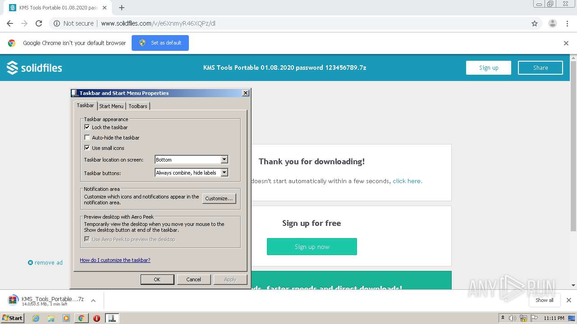Close the downloads shelf
The image size is (577, 324).
click(x=569, y=300)
